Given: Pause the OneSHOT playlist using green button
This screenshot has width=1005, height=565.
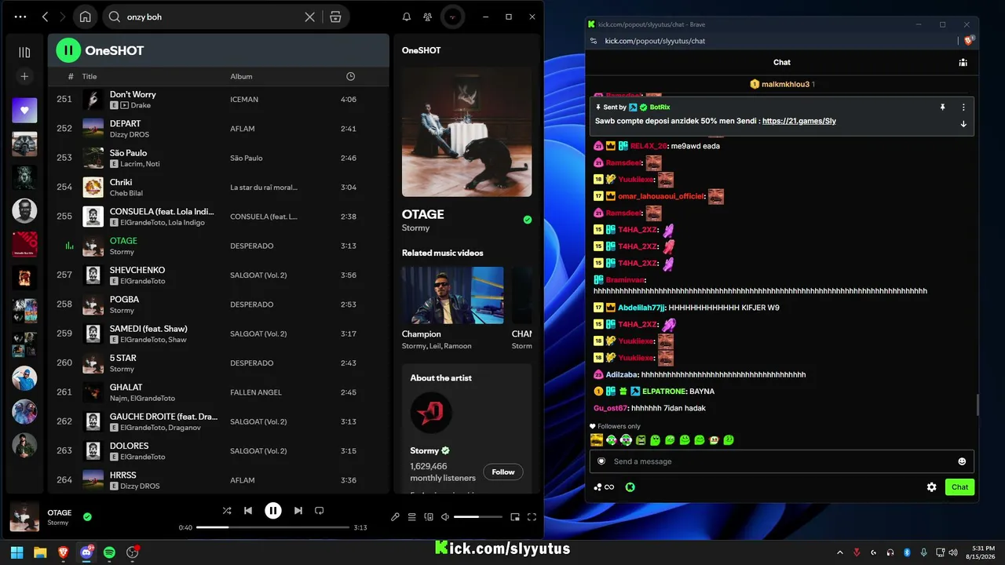Looking at the screenshot, I should pos(68,51).
